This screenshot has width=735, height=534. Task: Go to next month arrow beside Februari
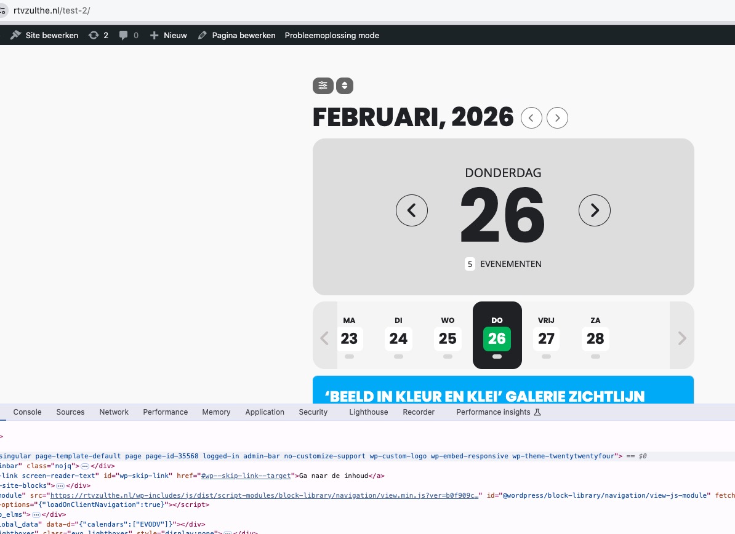click(x=557, y=118)
